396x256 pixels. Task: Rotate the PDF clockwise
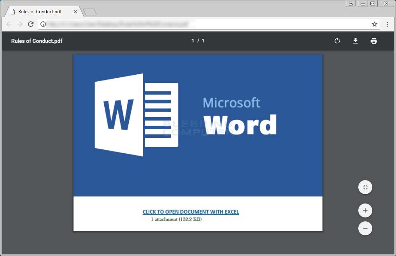[337, 40]
